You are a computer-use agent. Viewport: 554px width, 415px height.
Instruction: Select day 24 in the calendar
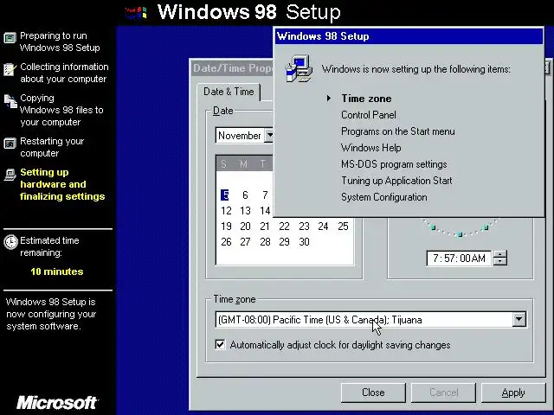click(x=323, y=227)
